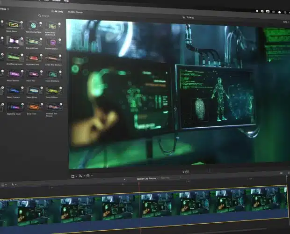The image size is (290, 234).
Task: Open the timeline index button
Action: pos(3,184)
